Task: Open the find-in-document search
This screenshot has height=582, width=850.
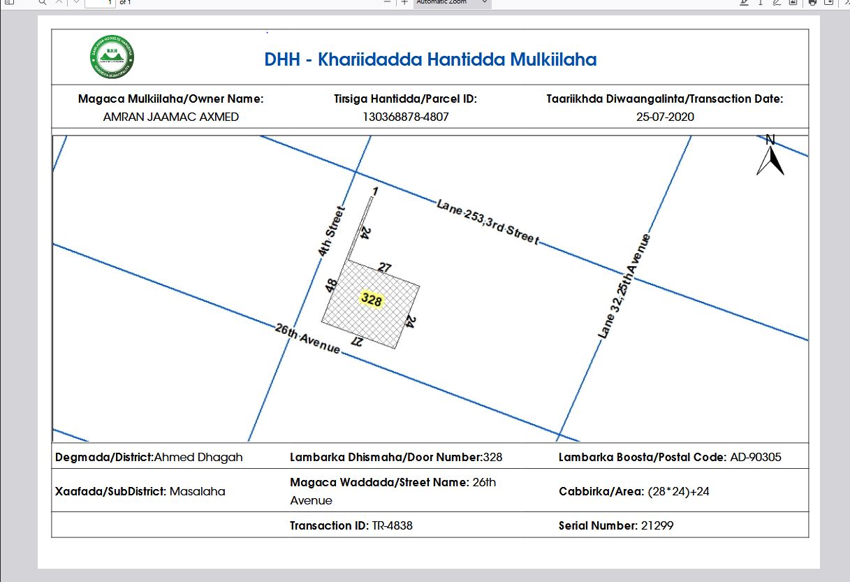Action: point(43,2)
